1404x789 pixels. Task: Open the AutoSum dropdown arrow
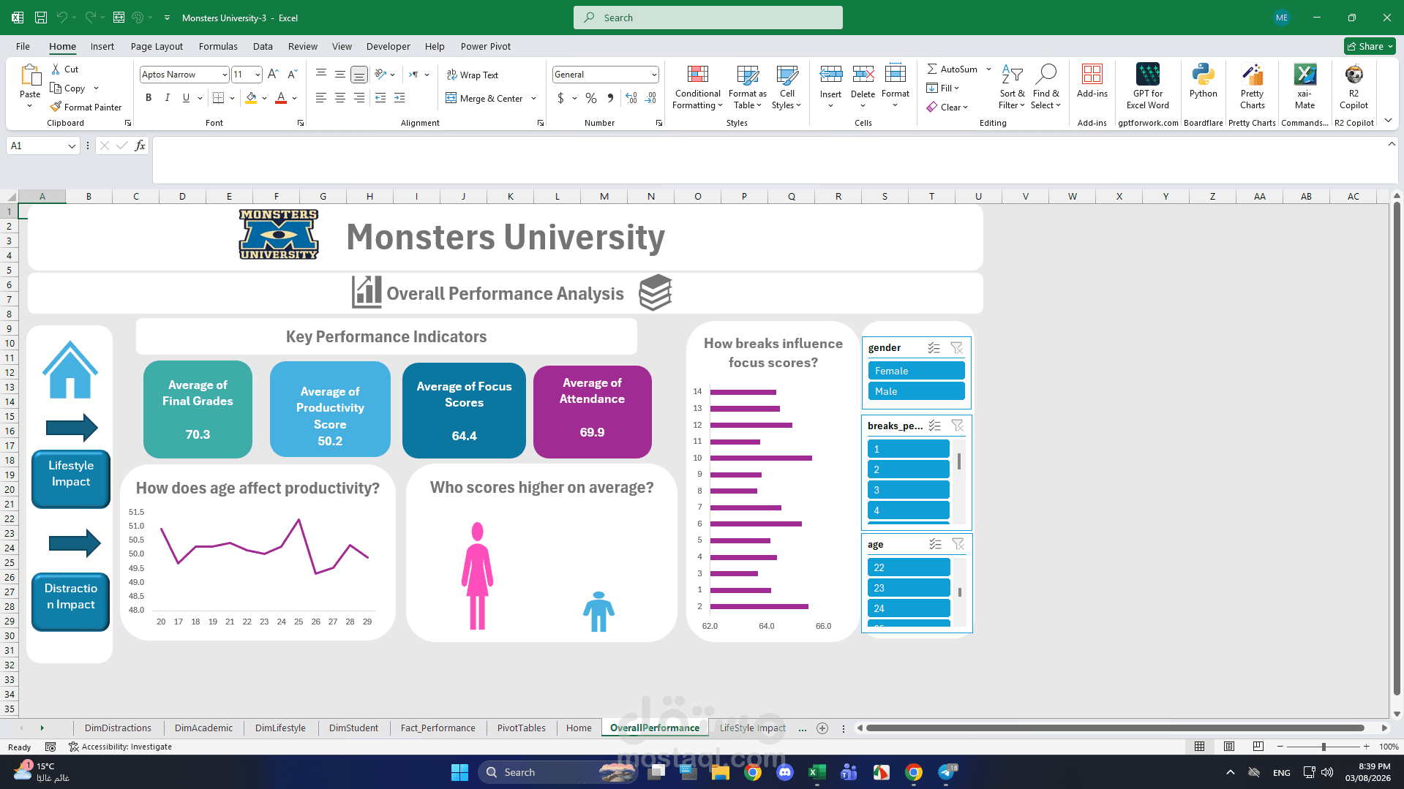[x=988, y=69]
